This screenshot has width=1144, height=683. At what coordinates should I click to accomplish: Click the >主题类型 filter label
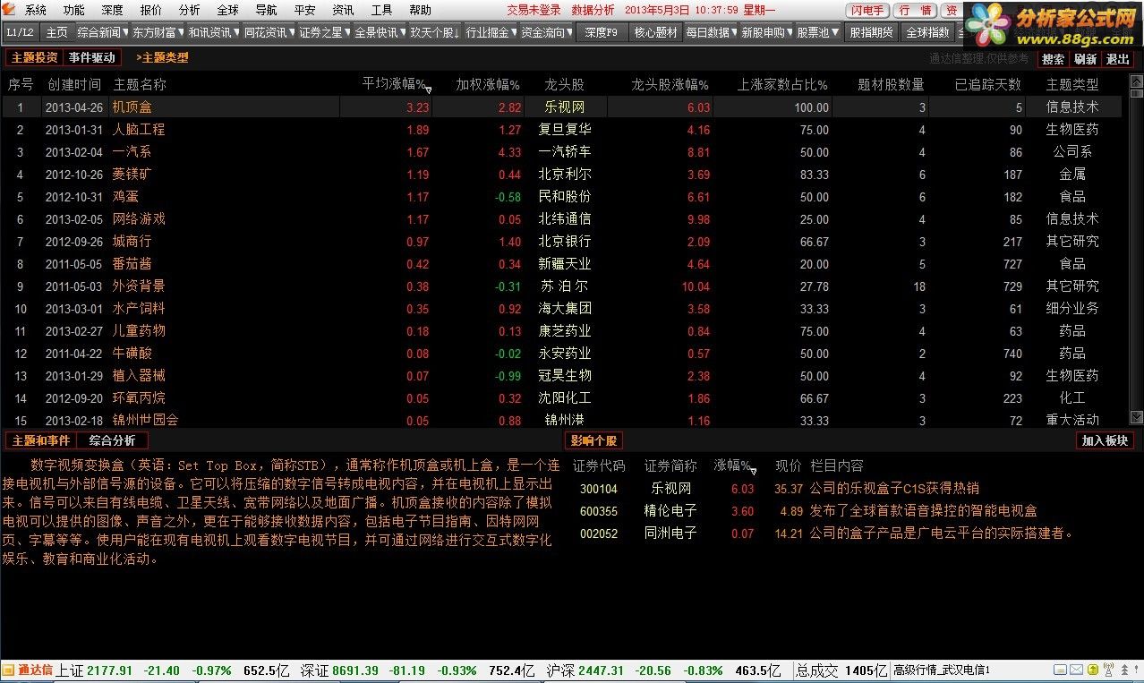[x=162, y=57]
